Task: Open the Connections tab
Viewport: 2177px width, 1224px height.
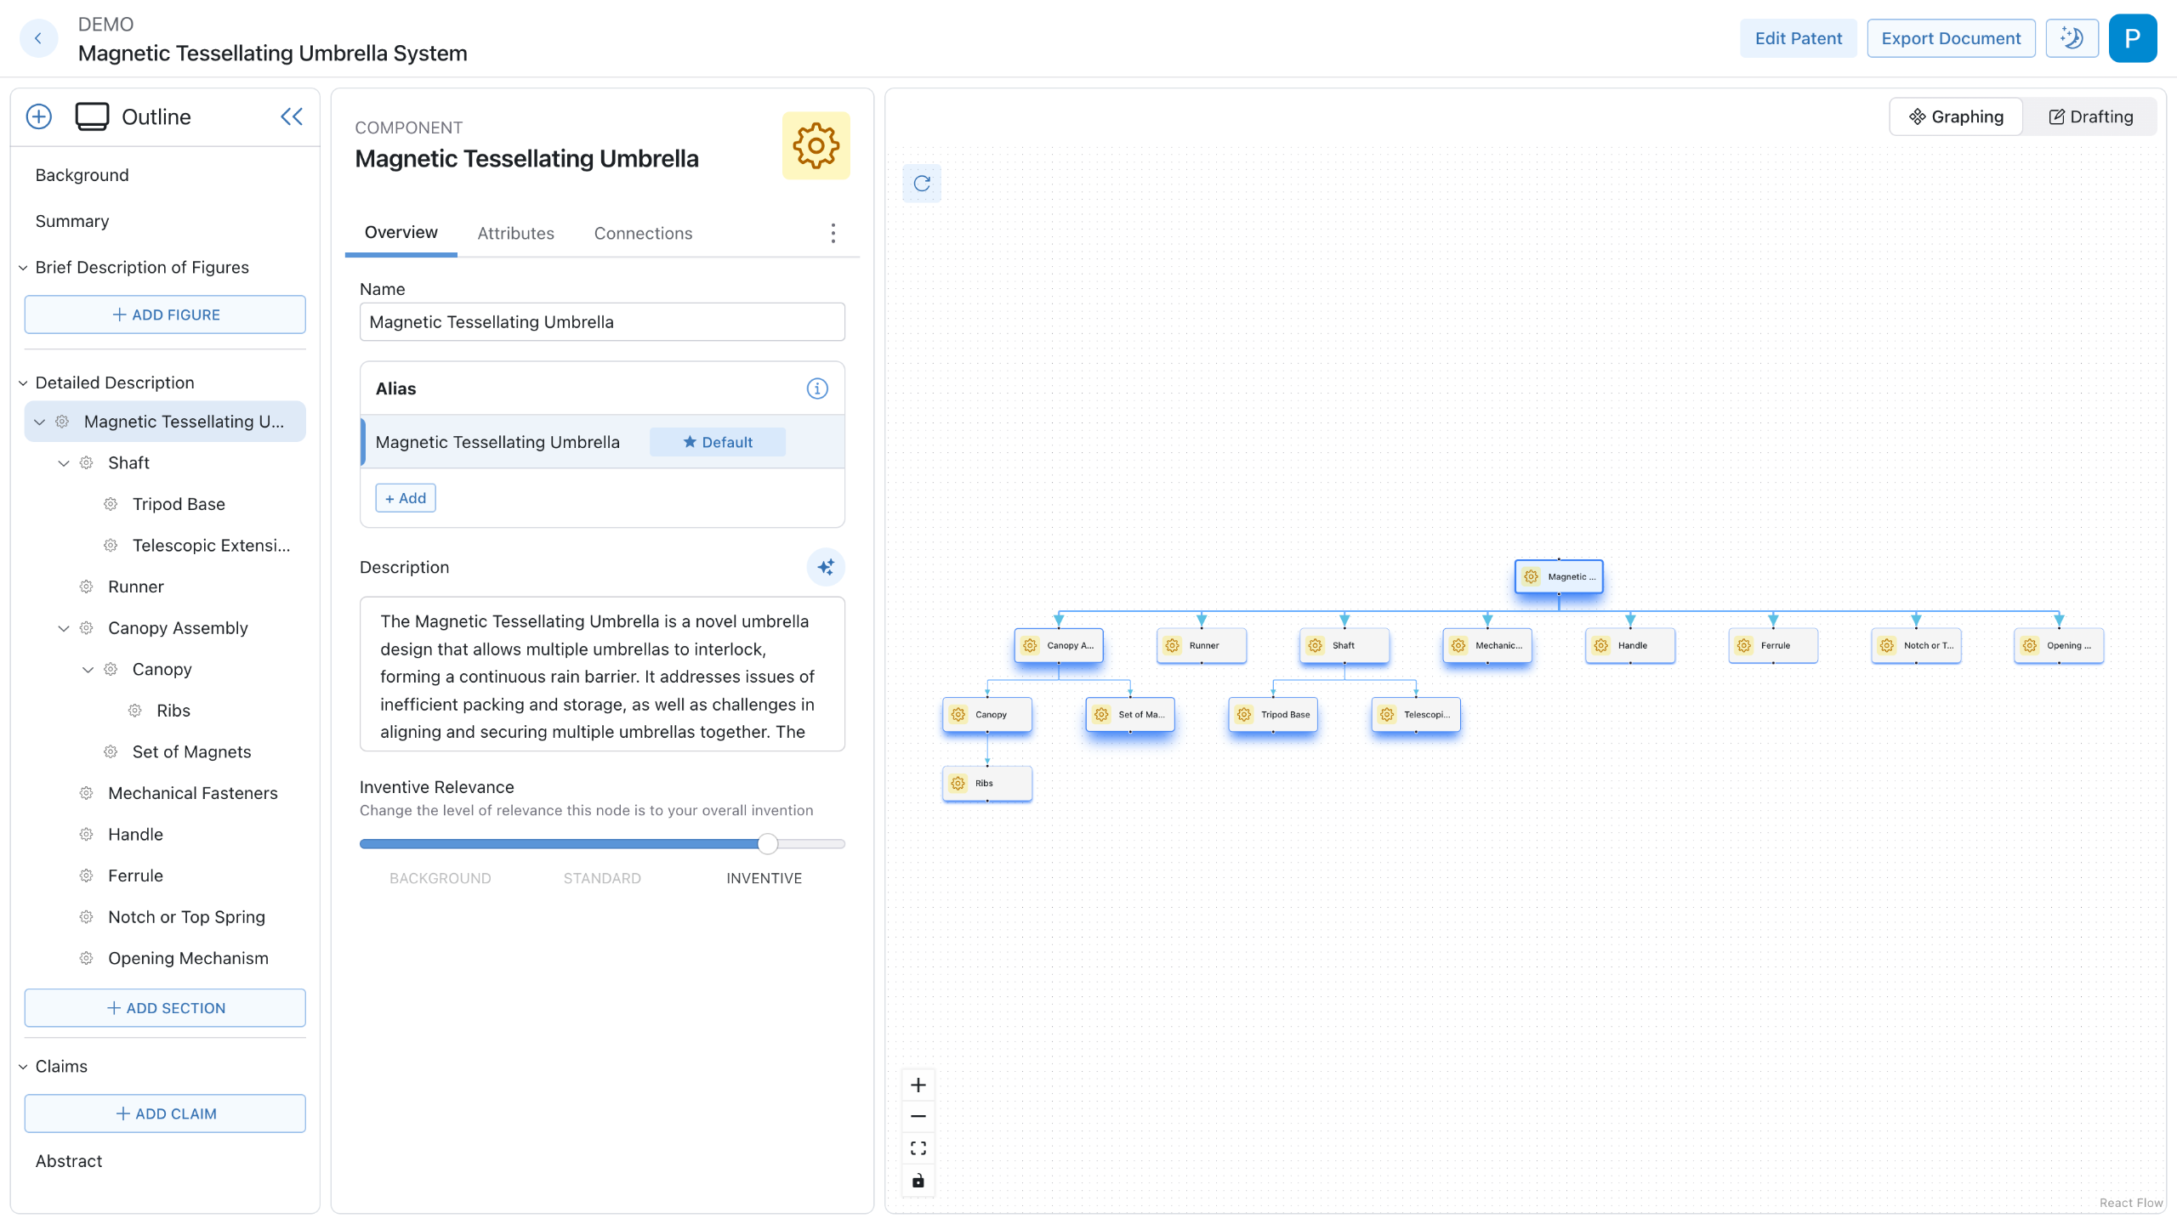Action: (x=643, y=233)
